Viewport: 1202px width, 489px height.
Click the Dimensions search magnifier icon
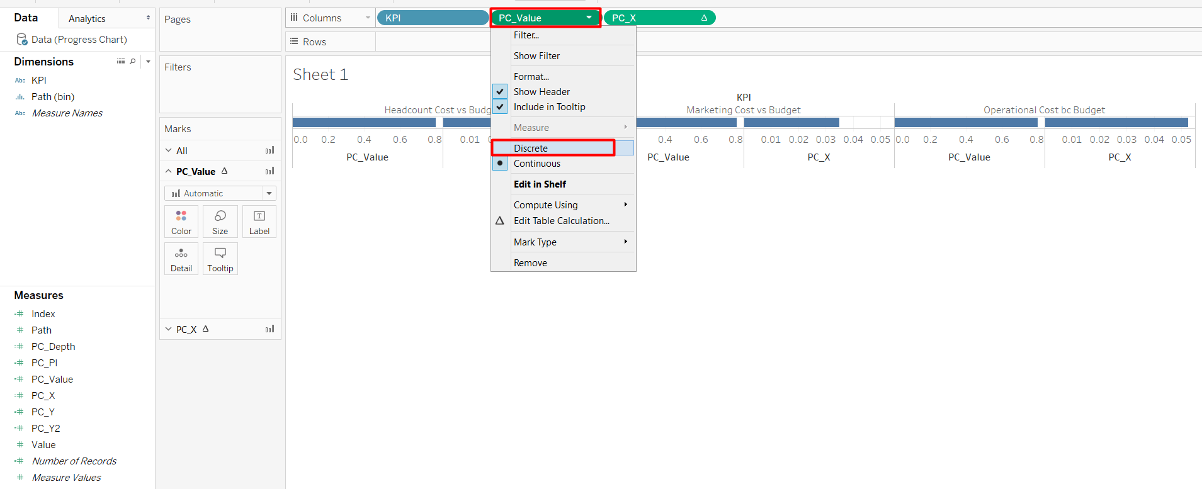coord(133,62)
